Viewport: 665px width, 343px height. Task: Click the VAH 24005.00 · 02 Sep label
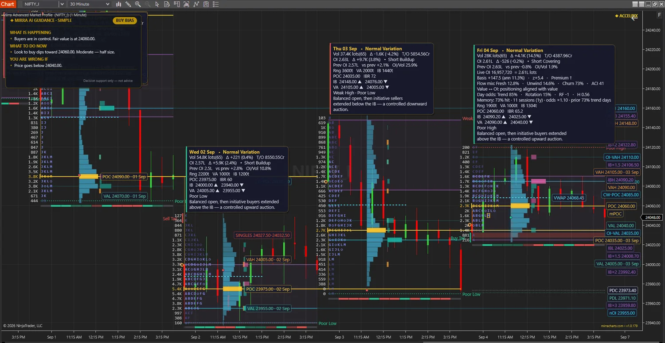pos(268,260)
